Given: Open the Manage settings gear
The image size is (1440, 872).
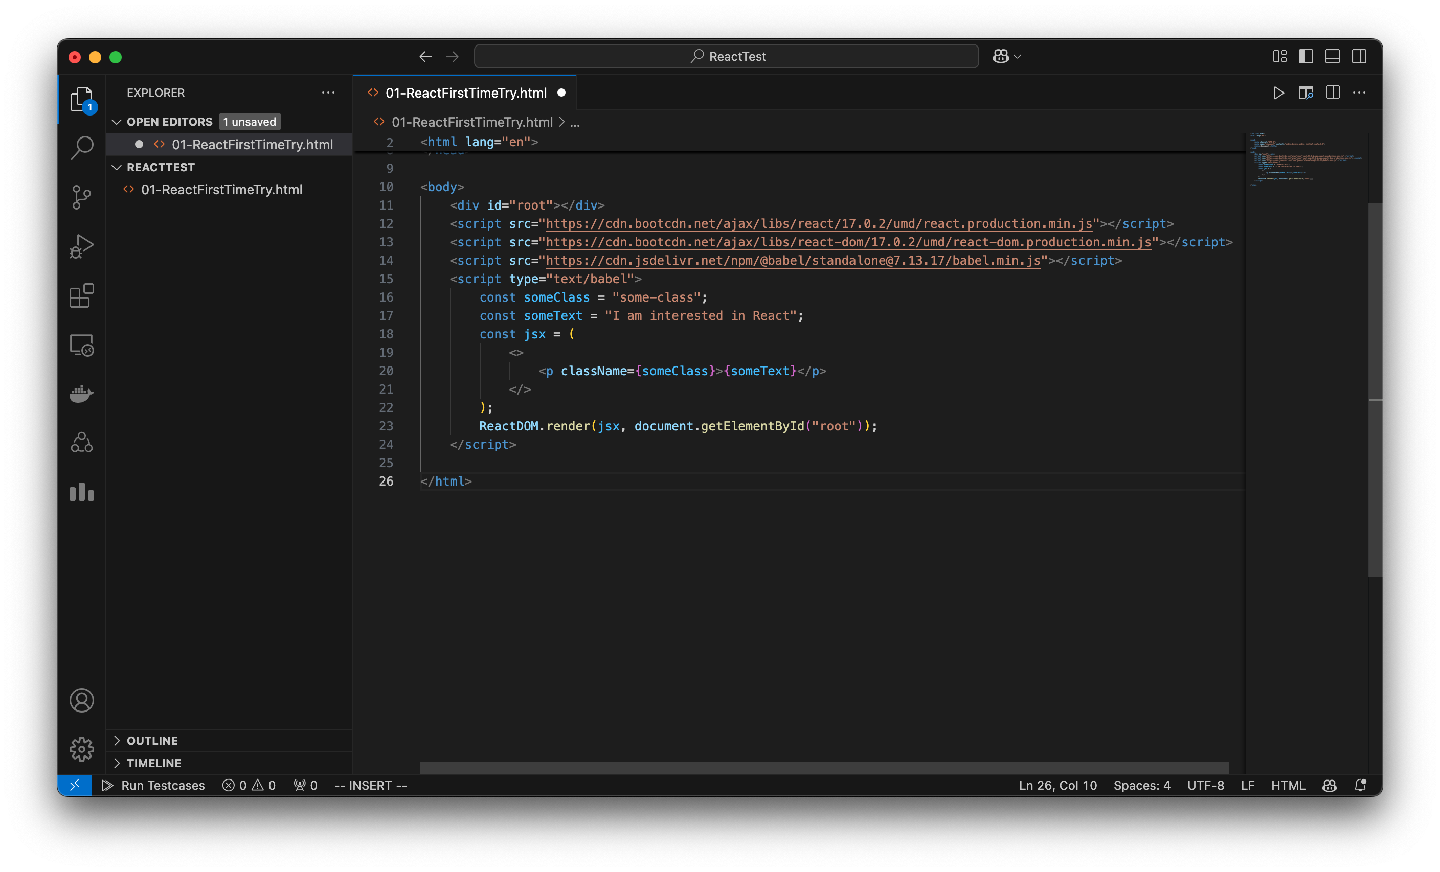Looking at the screenshot, I should pyautogui.click(x=81, y=749).
